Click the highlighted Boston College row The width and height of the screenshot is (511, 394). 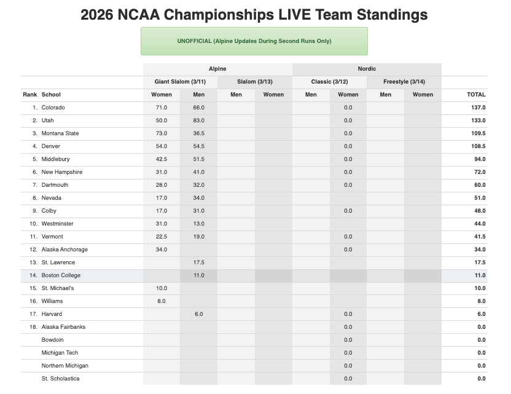[x=61, y=275]
